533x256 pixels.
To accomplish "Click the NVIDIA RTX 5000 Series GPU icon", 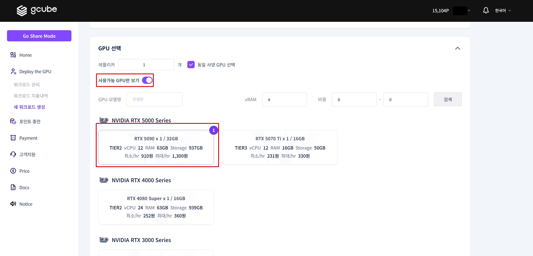I will coord(104,120).
